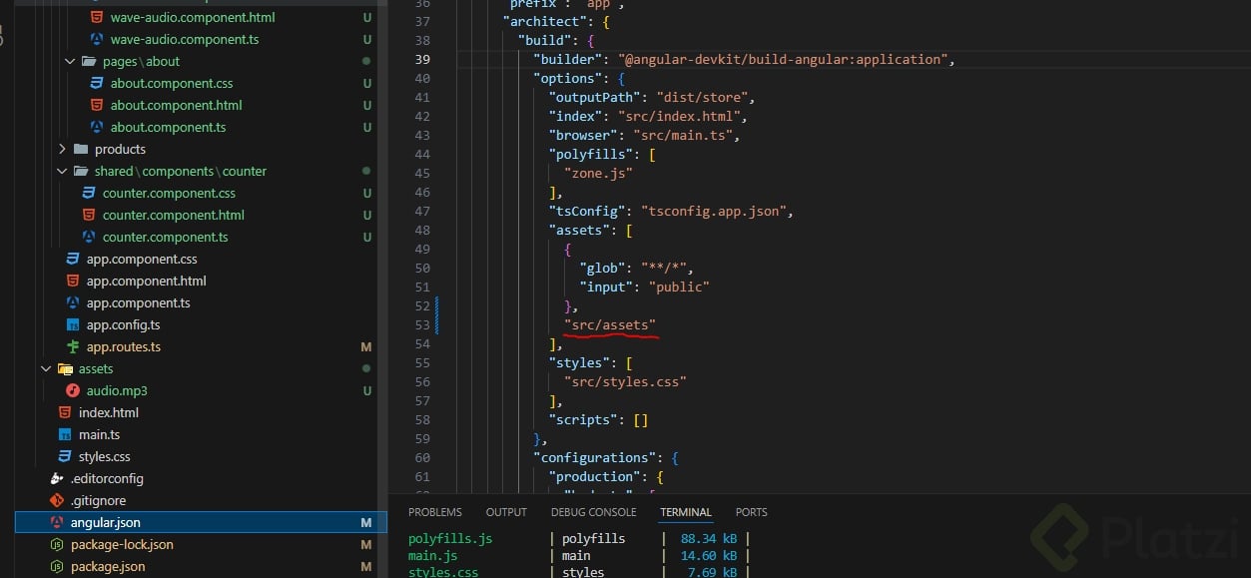
Task: Click the "outputPath" key in editor
Action: coord(594,97)
